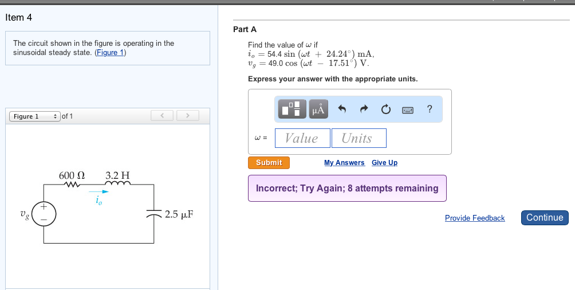Click the 2.5 µF capacitor label

point(179,214)
